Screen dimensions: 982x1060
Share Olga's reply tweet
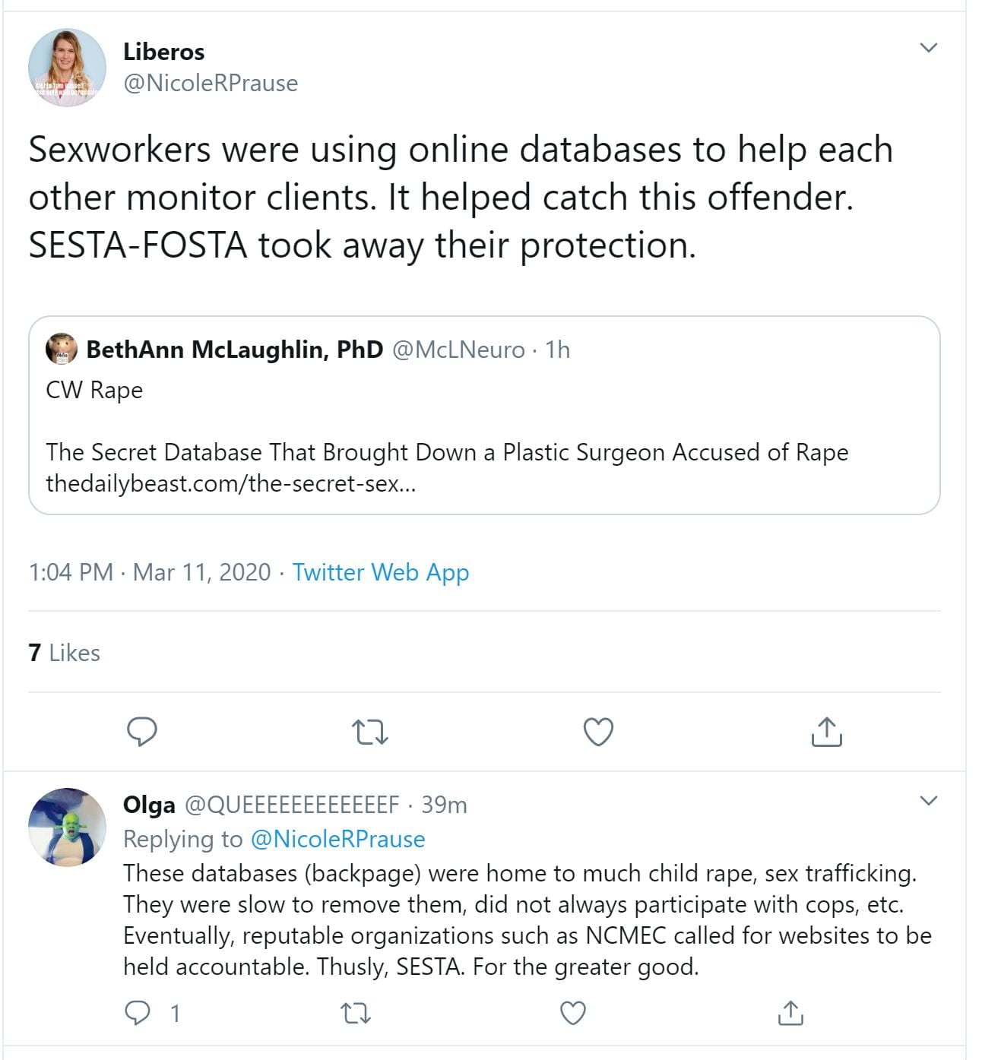(x=790, y=1013)
